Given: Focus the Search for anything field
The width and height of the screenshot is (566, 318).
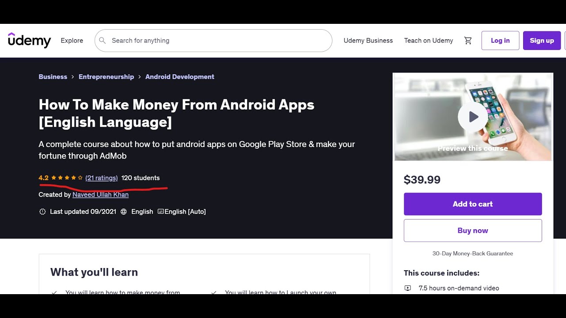Looking at the screenshot, I should pyautogui.click(x=213, y=41).
